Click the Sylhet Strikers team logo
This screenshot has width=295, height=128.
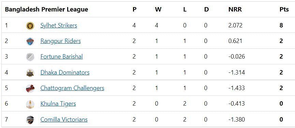coord(30,26)
